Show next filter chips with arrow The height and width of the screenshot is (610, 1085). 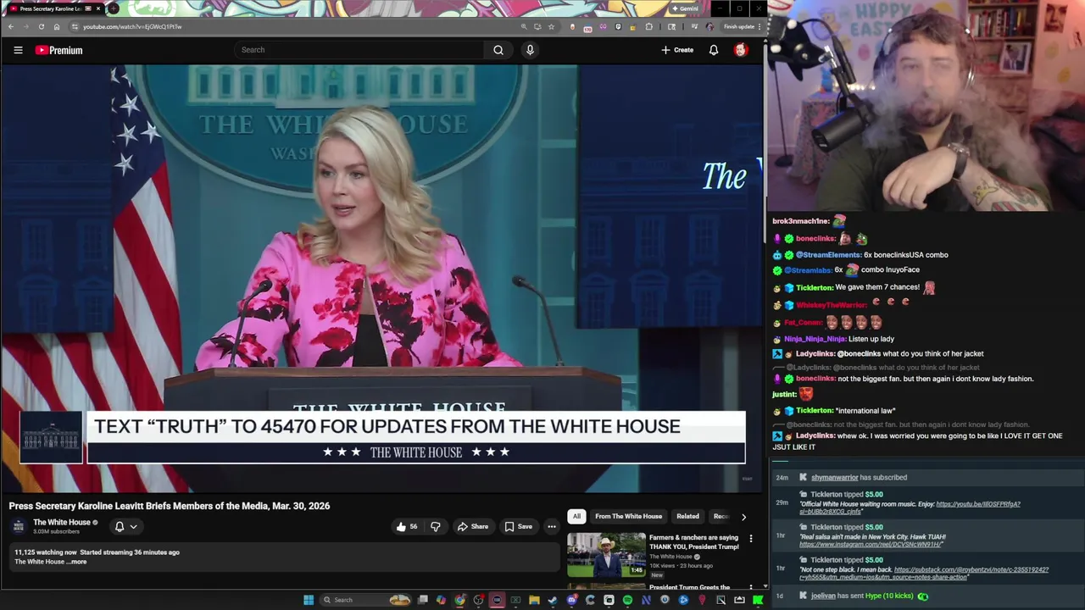[x=743, y=516]
